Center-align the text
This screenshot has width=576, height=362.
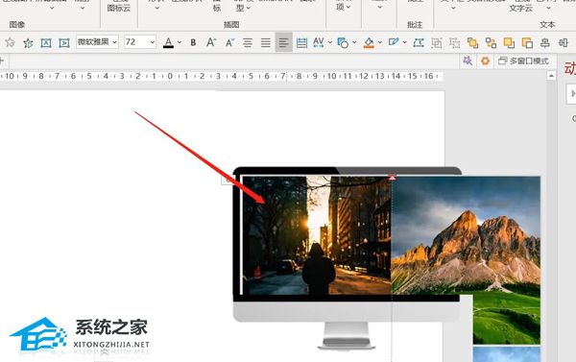pyautogui.click(x=248, y=42)
